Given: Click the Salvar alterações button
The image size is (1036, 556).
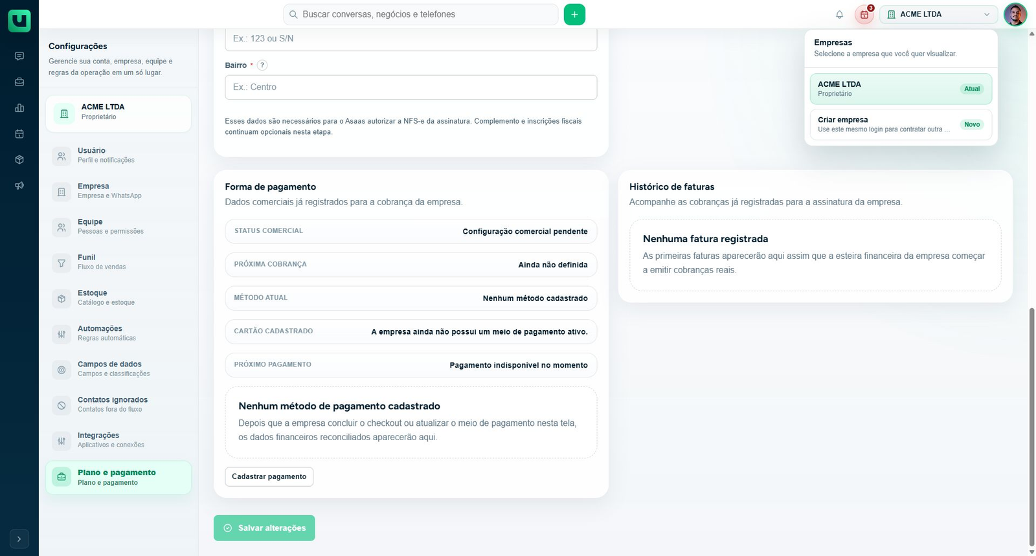Looking at the screenshot, I should [x=264, y=528].
